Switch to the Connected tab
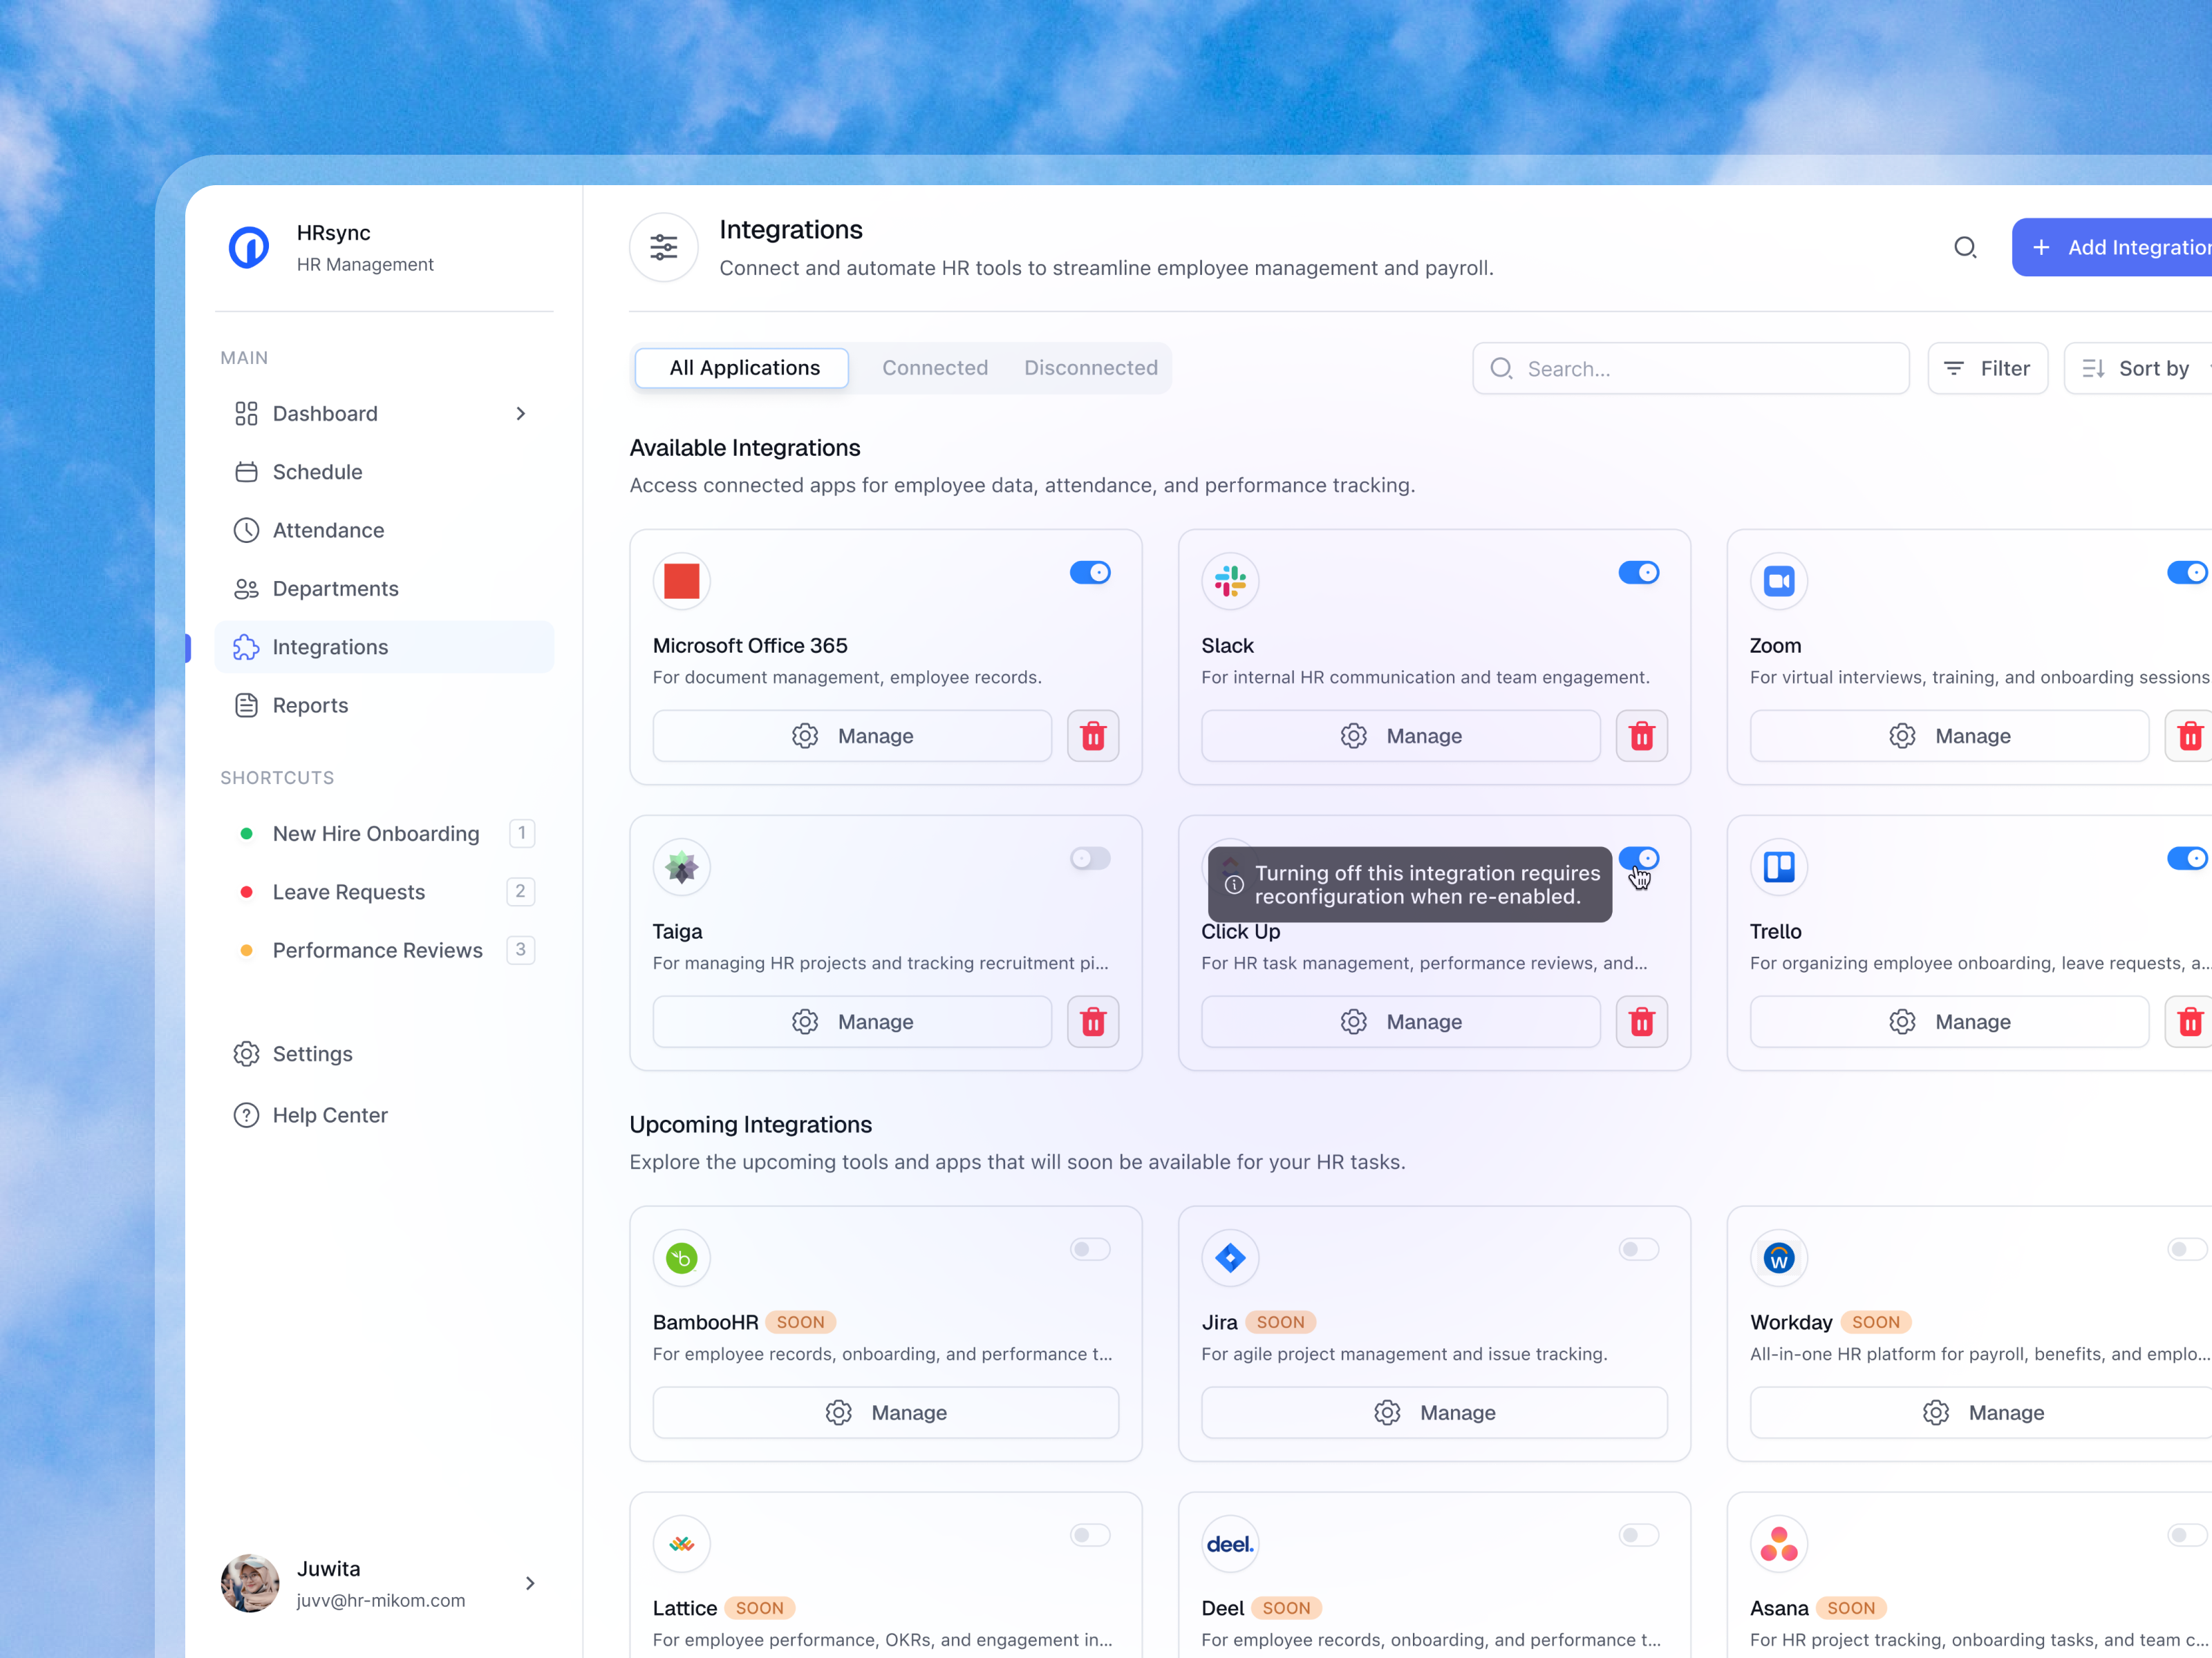 click(x=934, y=367)
